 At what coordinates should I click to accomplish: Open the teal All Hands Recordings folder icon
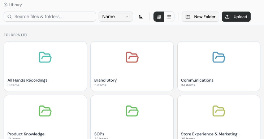point(45,57)
